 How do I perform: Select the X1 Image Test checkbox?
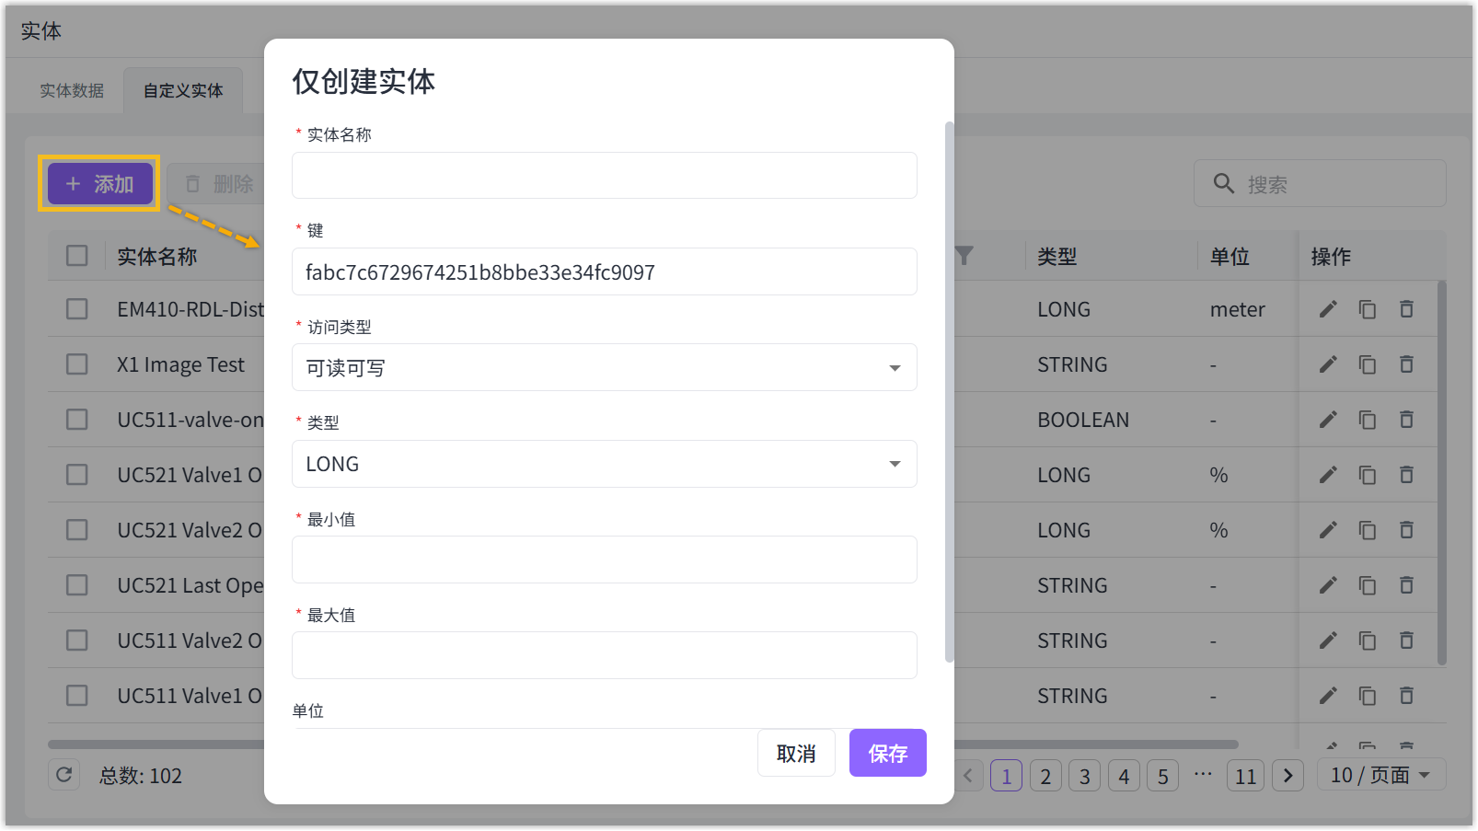pyautogui.click(x=77, y=364)
